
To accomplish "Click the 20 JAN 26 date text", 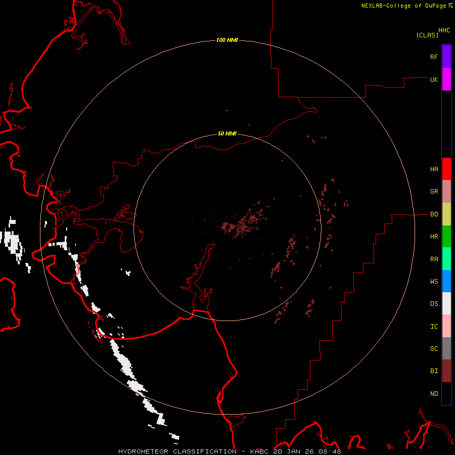I will pyautogui.click(x=294, y=451).
